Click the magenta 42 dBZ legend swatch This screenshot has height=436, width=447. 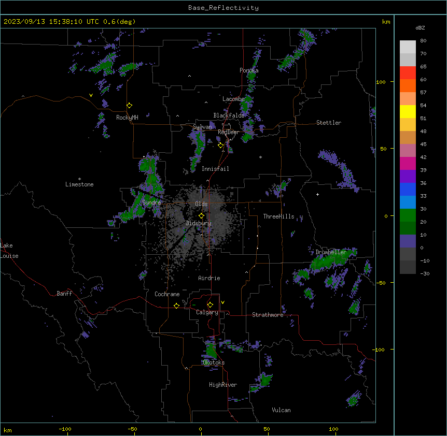tap(408, 163)
